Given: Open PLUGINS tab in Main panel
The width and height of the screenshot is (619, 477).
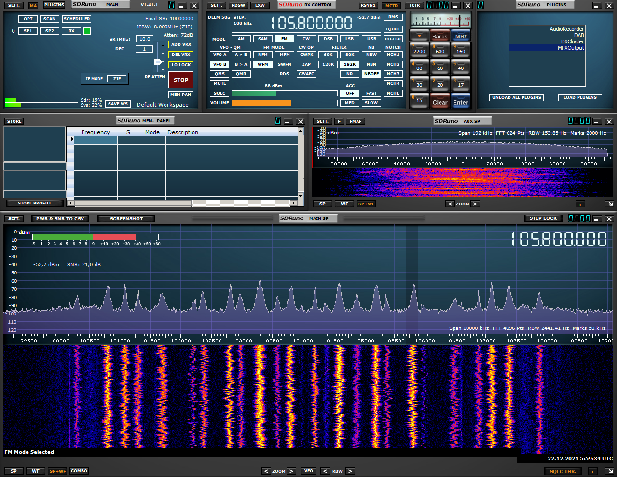Looking at the screenshot, I should point(54,5).
